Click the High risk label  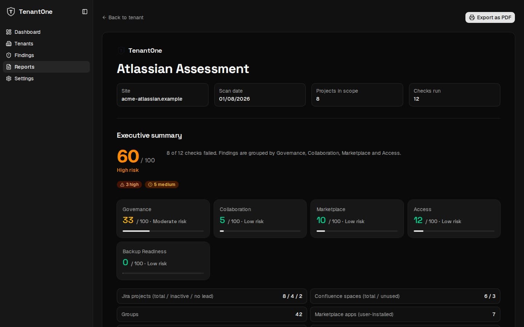tap(128, 170)
